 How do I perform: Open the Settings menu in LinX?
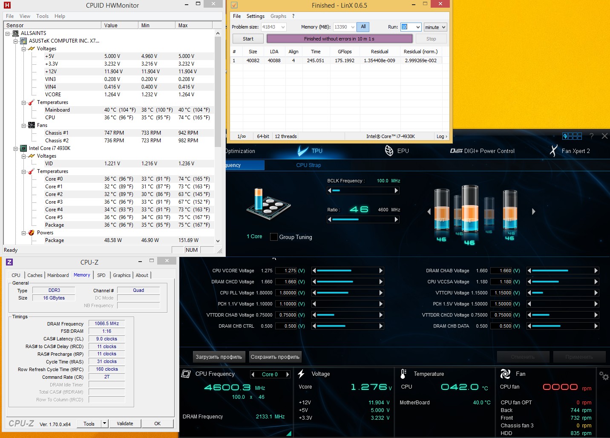pyautogui.click(x=256, y=16)
